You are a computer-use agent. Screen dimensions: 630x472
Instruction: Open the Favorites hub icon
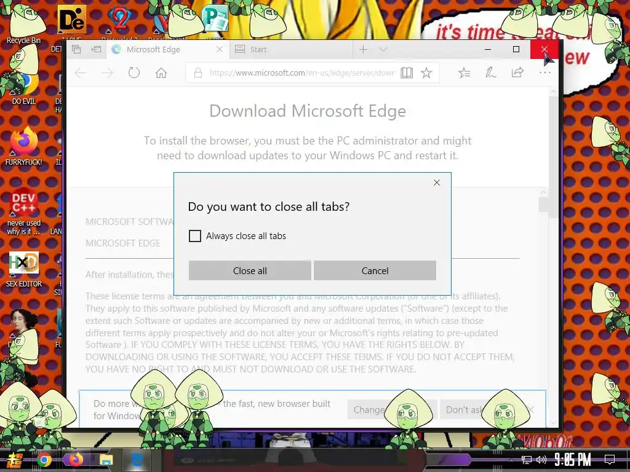pos(464,73)
